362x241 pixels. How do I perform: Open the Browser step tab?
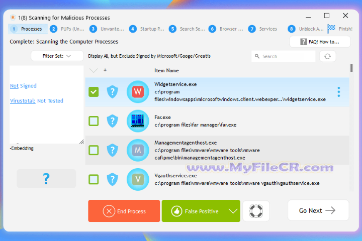(226, 29)
